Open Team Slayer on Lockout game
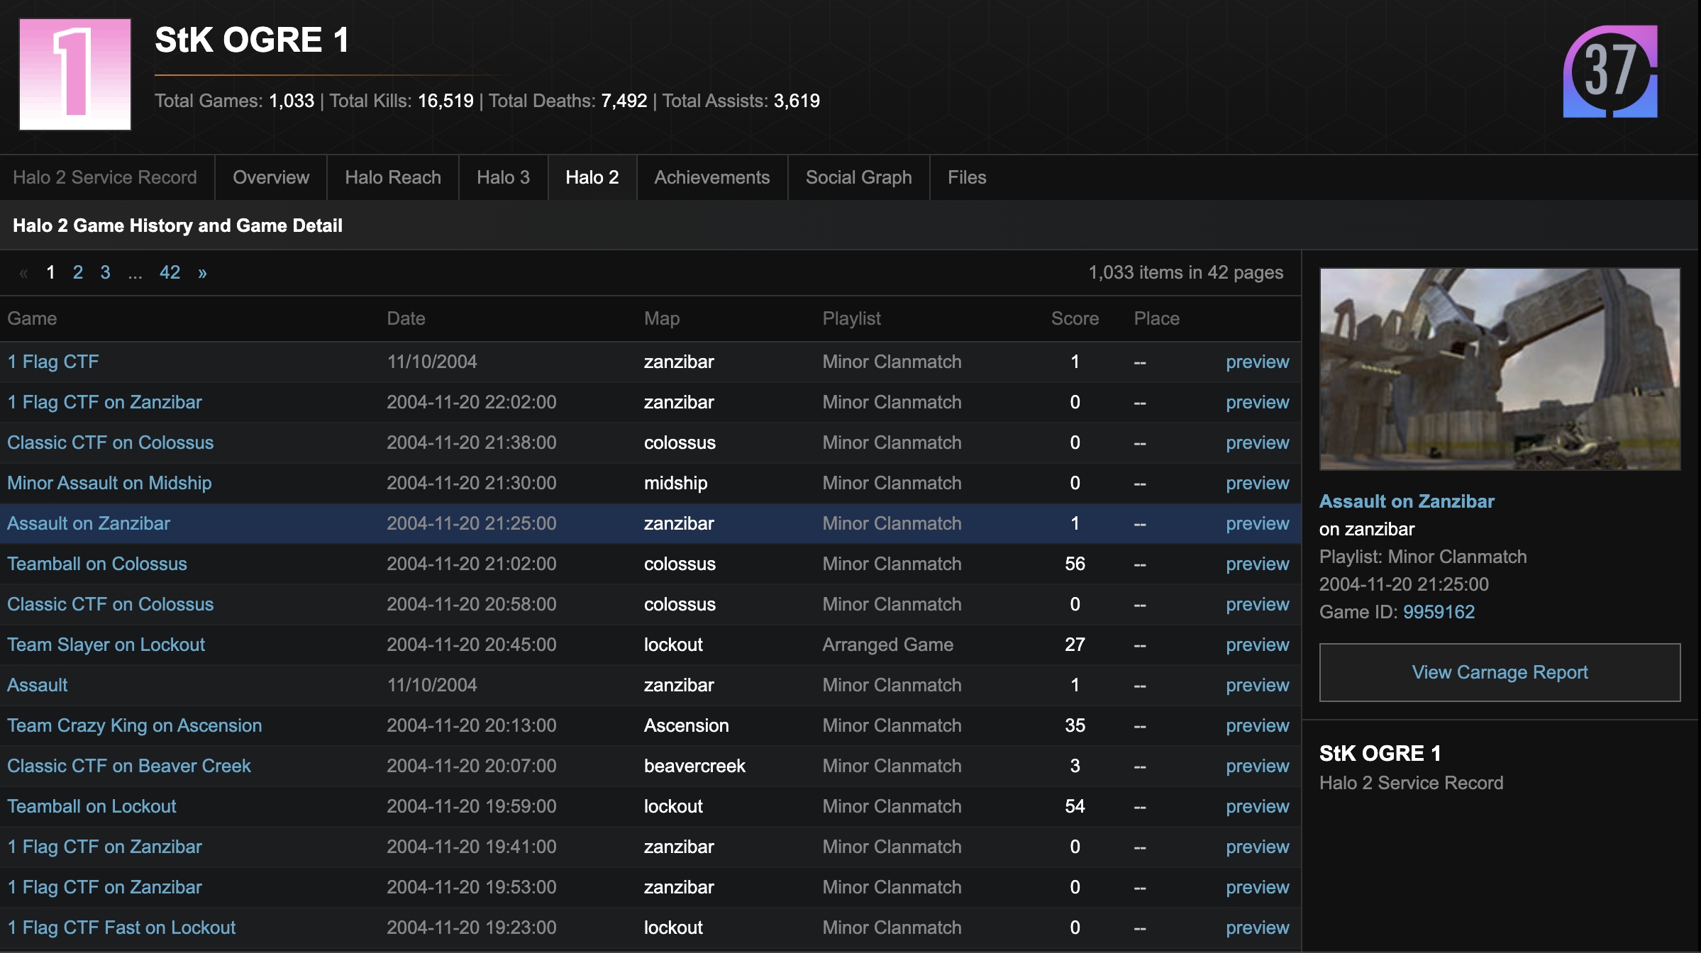The height and width of the screenshot is (953, 1701). [x=106, y=645]
